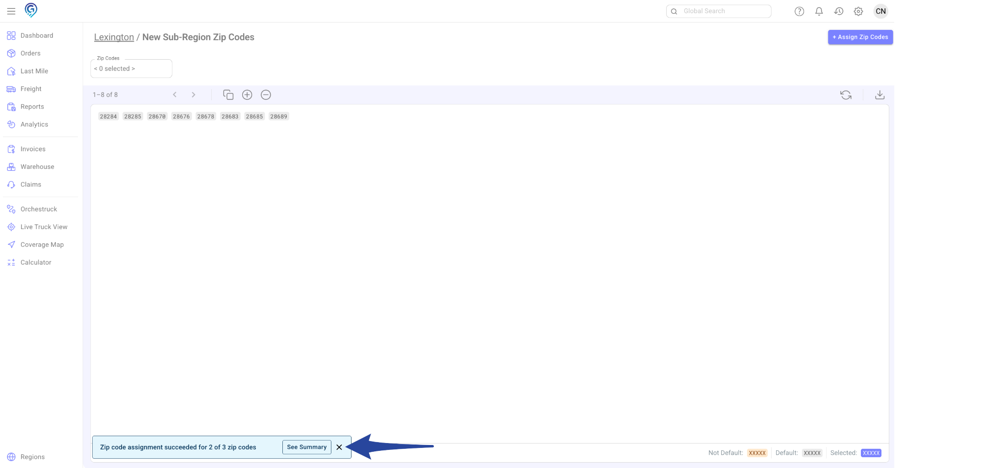
Task: Open the notifications bell
Action: 819,11
